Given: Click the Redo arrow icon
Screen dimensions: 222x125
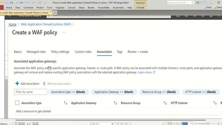Looking at the screenshot, I should click(x=33, y=2).
